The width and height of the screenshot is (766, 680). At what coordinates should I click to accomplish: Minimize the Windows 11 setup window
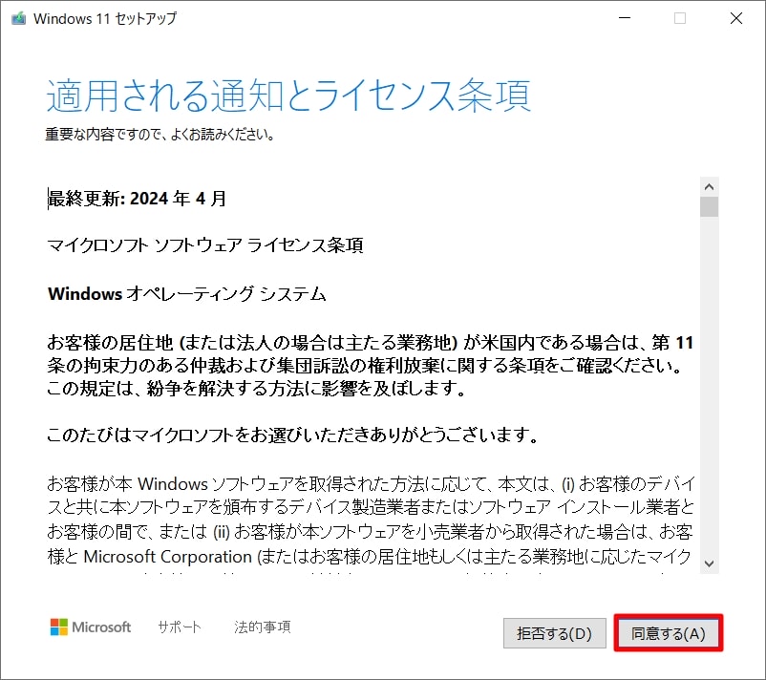625,18
